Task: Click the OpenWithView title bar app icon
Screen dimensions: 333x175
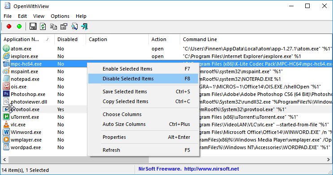Action: pos(7,6)
